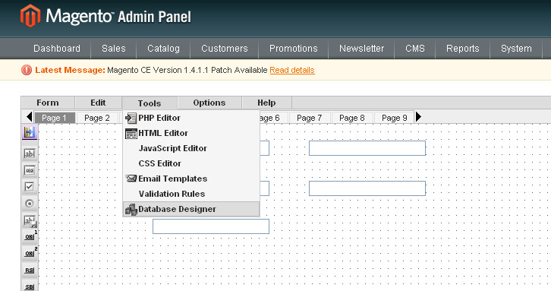
Task: Select the SB button tool
Action: (30, 286)
